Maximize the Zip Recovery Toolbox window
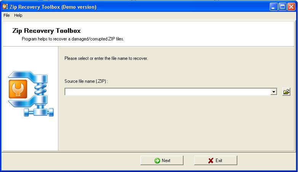 [282, 7]
